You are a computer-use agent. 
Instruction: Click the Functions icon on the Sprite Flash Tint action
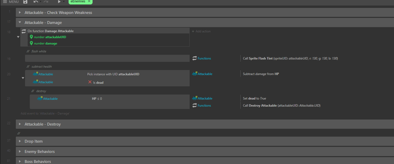tap(194, 58)
